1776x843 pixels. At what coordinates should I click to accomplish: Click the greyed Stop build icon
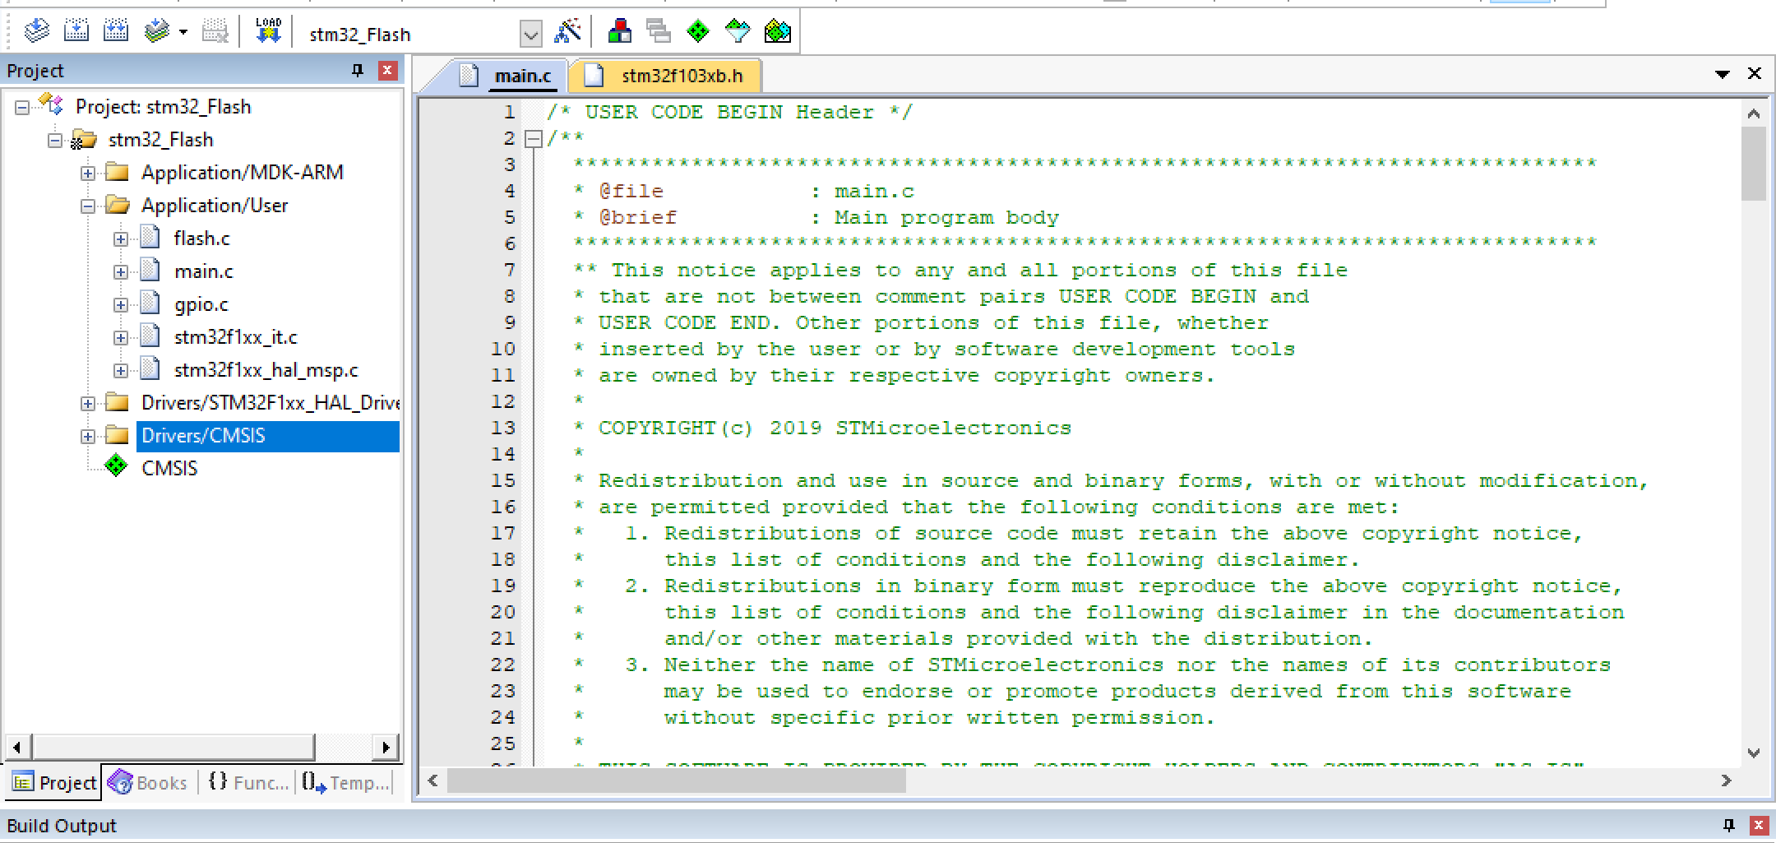[215, 32]
